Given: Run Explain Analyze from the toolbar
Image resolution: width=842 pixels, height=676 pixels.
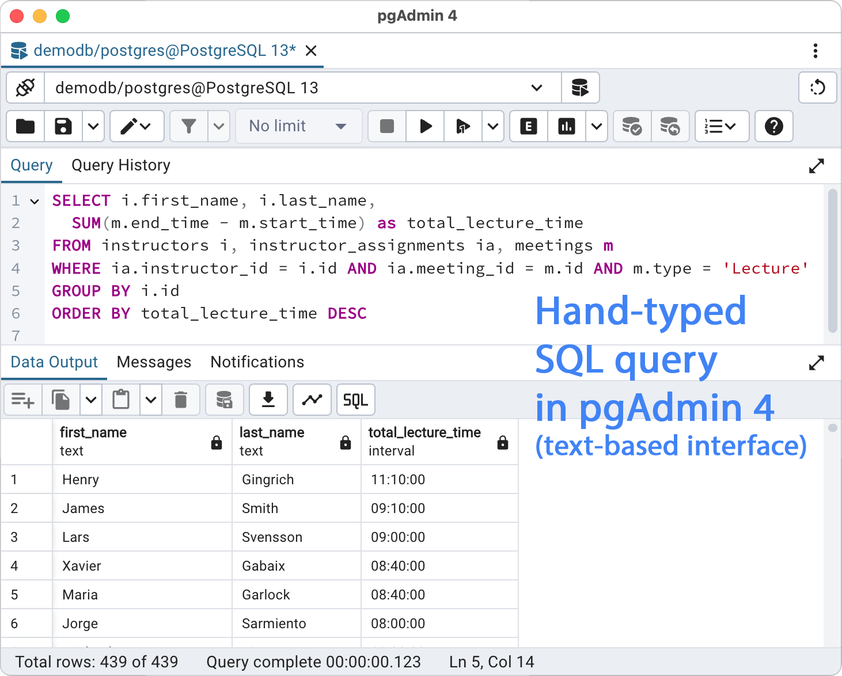Looking at the screenshot, I should click(x=567, y=126).
